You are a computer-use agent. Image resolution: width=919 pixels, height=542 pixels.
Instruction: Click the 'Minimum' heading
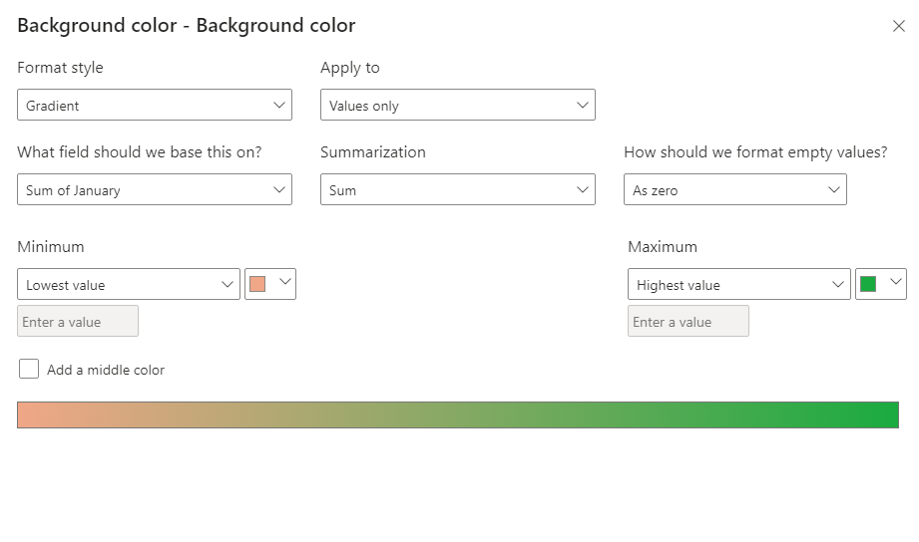point(51,246)
